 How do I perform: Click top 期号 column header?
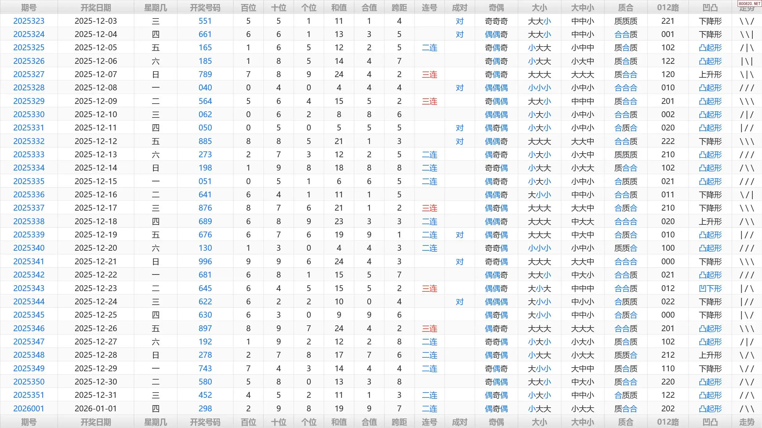pos(29,7)
